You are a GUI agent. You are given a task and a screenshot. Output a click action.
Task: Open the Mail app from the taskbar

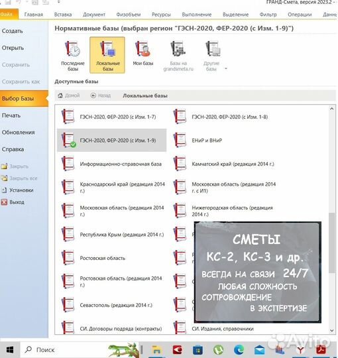pos(259,349)
